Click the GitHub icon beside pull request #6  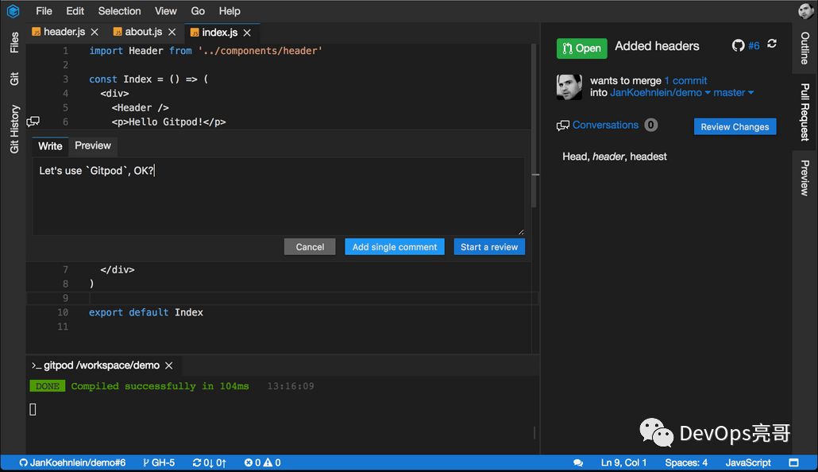click(738, 46)
